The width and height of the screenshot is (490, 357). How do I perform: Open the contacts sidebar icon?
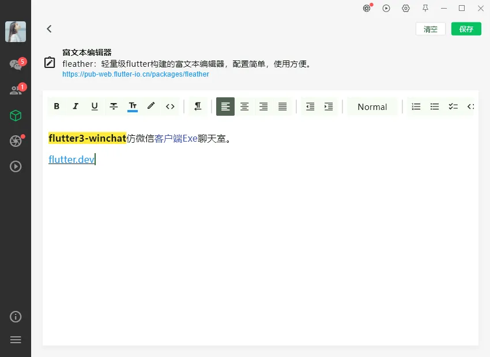click(x=16, y=89)
